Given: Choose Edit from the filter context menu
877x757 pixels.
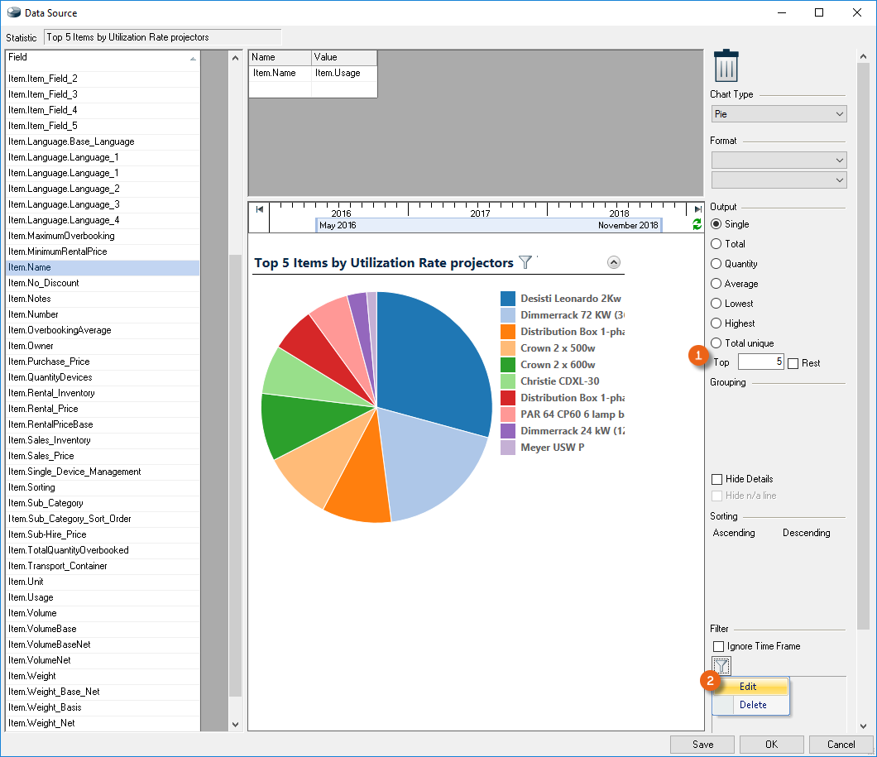Looking at the screenshot, I should tap(748, 687).
